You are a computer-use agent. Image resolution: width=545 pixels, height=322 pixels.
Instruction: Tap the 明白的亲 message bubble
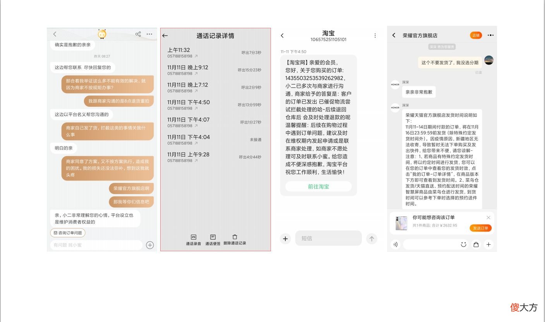[63, 148]
